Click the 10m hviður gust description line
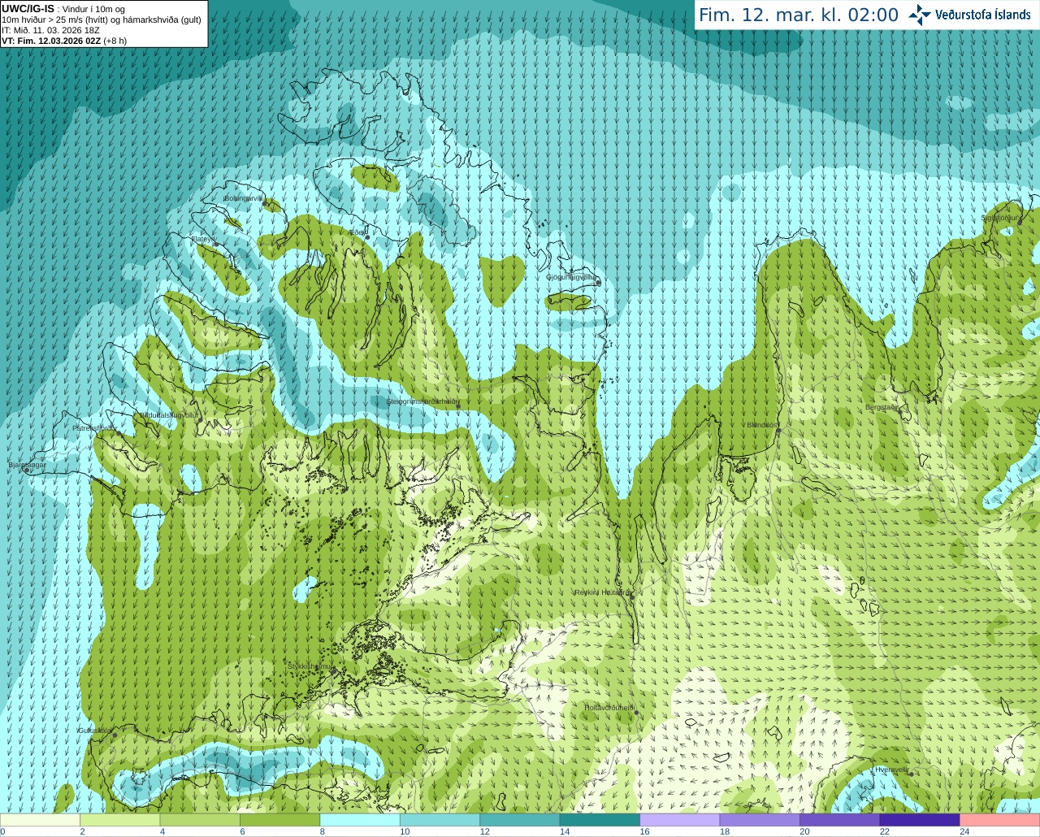The height and width of the screenshot is (837, 1040). click(102, 20)
